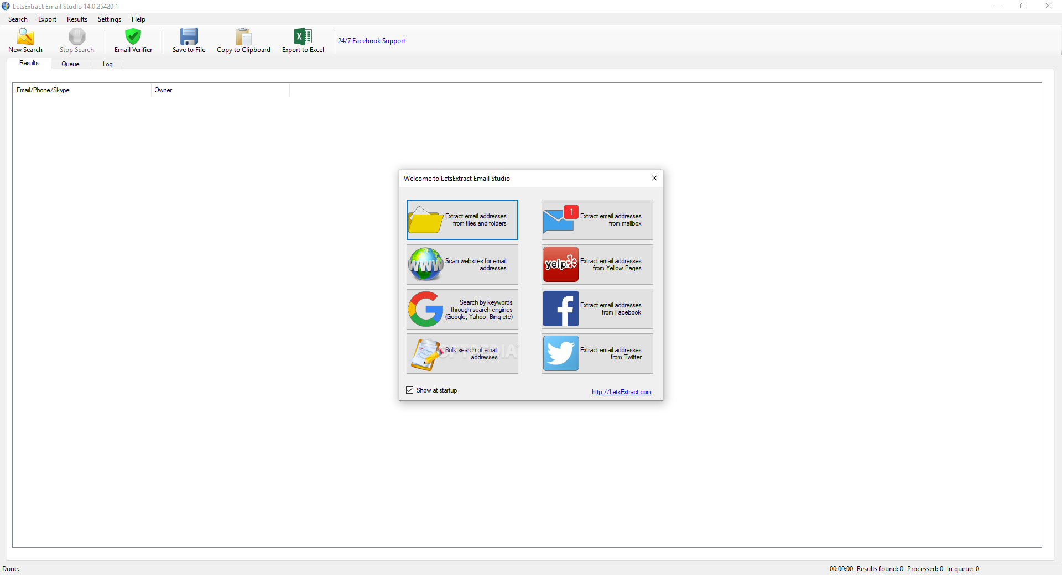Viewport: 1062px width, 575px height.
Task: Select Scan websites for email addresses
Action: (x=462, y=265)
